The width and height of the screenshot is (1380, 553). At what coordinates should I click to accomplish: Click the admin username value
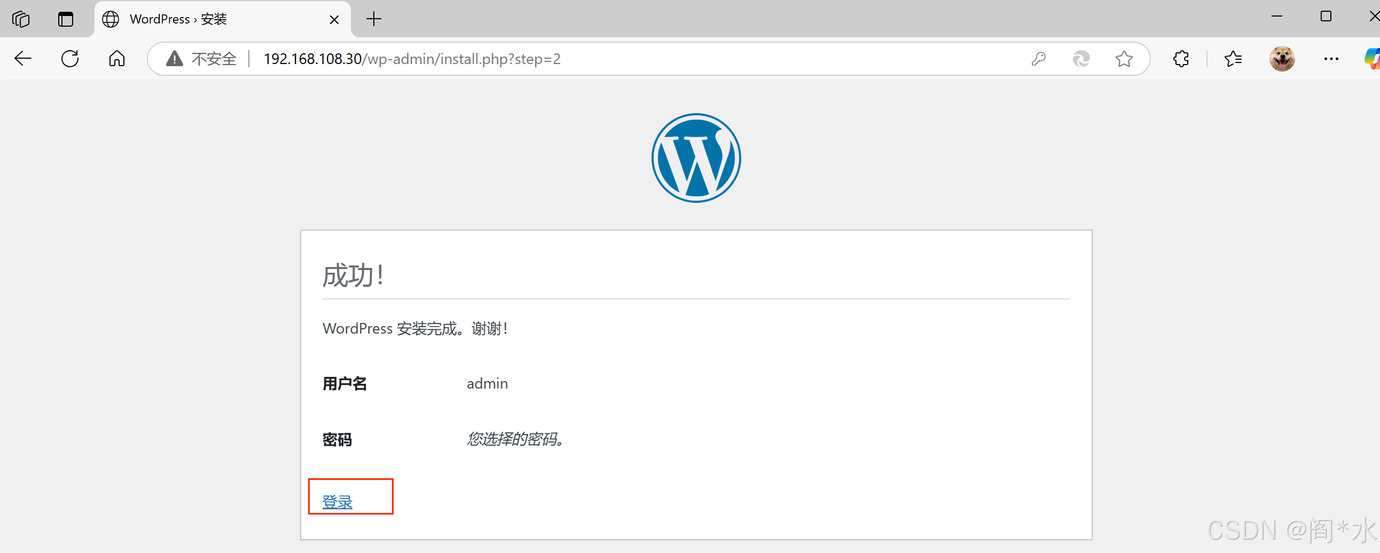487,383
